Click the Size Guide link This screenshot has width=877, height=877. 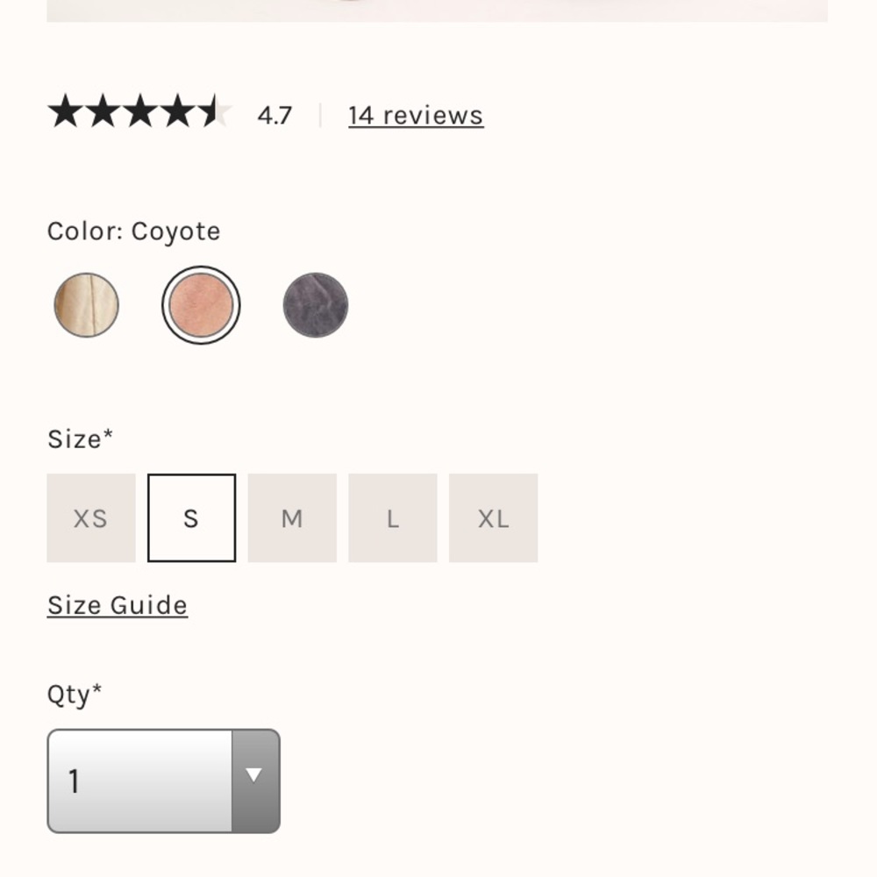117,604
